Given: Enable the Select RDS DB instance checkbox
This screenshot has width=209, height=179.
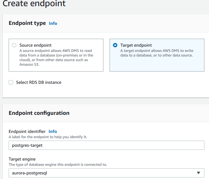Looking at the screenshot, I should 11,82.
